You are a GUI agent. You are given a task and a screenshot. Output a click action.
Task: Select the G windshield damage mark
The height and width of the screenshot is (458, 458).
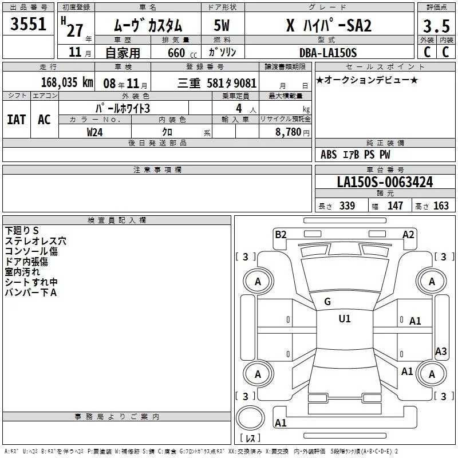point(327,302)
